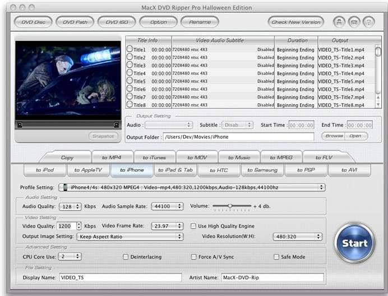The image size is (388, 296).
Task: Open the Output Image Setting dropdown
Action: pyautogui.click(x=130, y=237)
